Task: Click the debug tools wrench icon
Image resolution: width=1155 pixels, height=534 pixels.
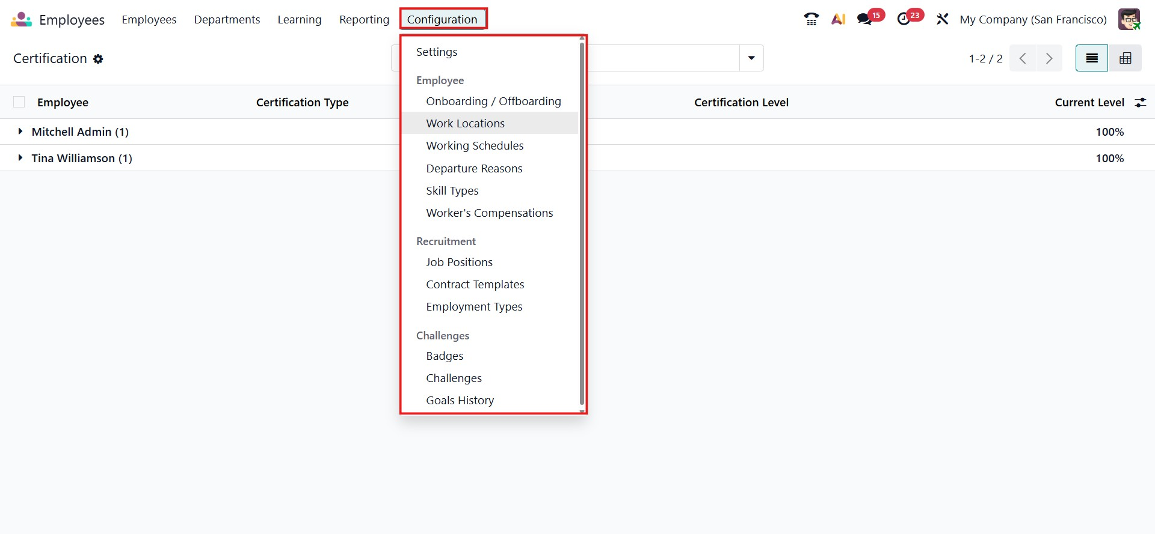Action: point(942,19)
